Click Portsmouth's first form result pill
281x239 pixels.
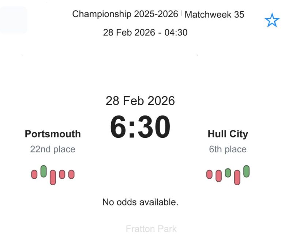(x=34, y=174)
